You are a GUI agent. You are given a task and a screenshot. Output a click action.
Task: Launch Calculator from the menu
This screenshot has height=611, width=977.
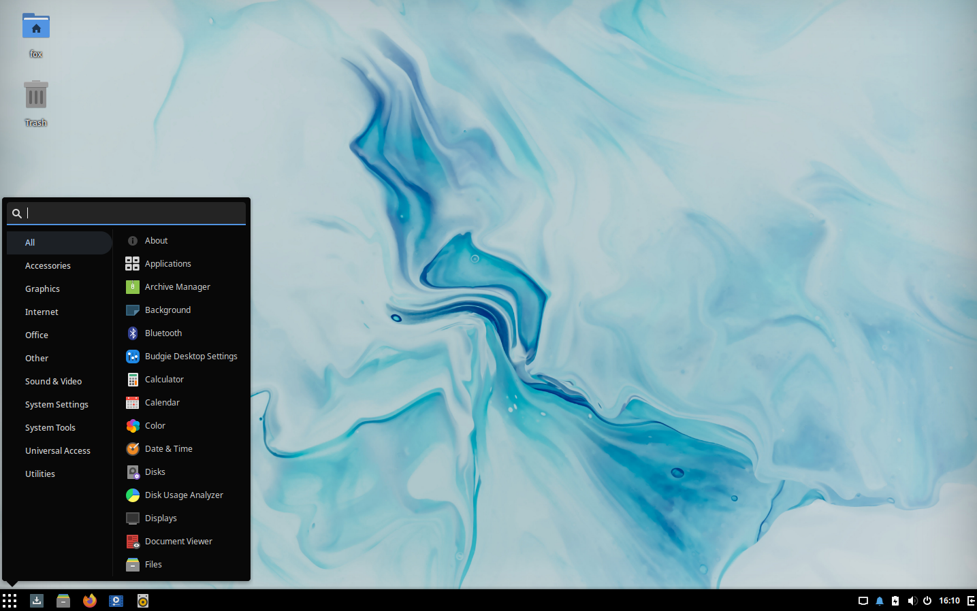pyautogui.click(x=165, y=379)
